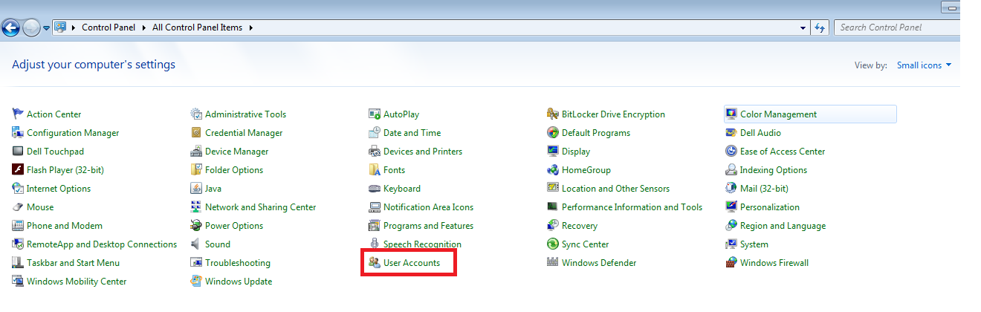This screenshot has height=312, width=981.
Task: Click the Sync Center green icon
Action: point(553,244)
